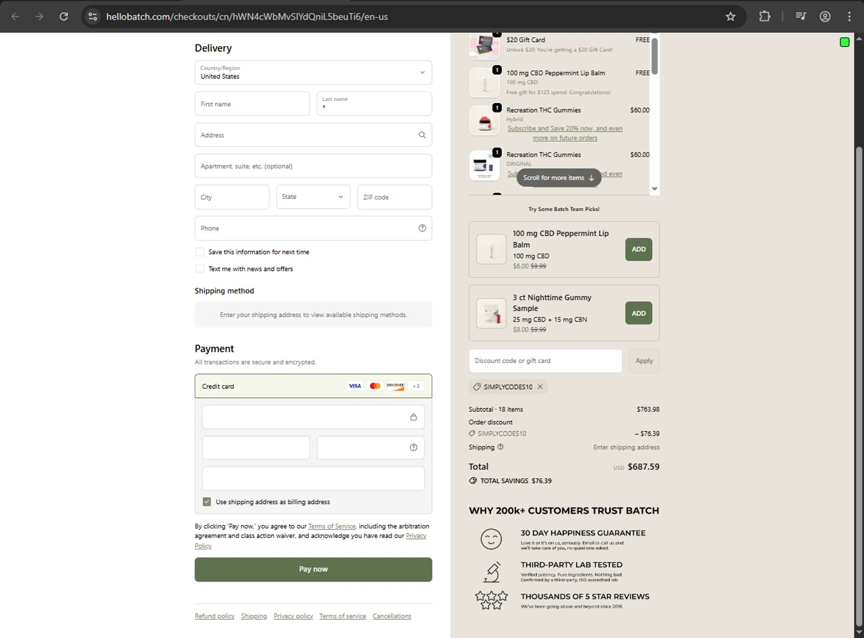Screen dimensions: 864x638
Task: Remove the SIMPLYCODES10 discount tag
Action: (540, 387)
